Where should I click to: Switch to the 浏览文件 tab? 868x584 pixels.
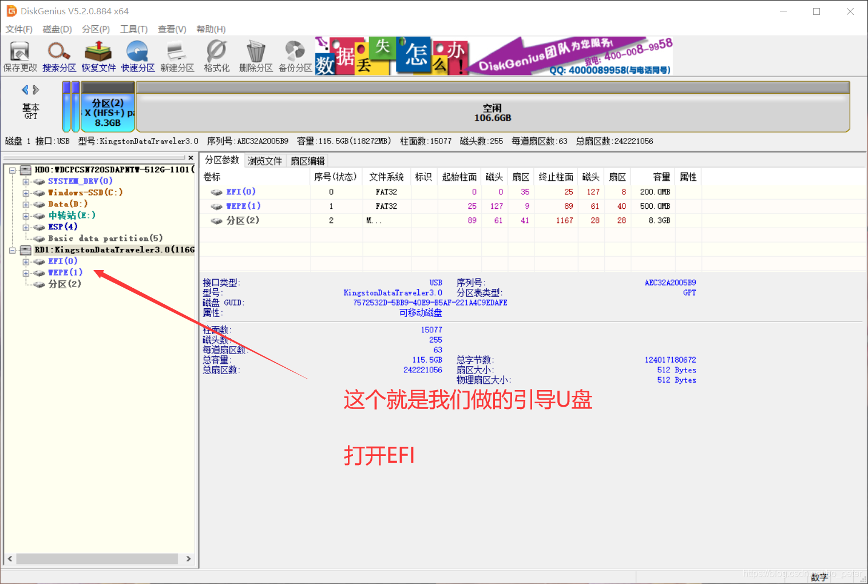click(x=264, y=160)
